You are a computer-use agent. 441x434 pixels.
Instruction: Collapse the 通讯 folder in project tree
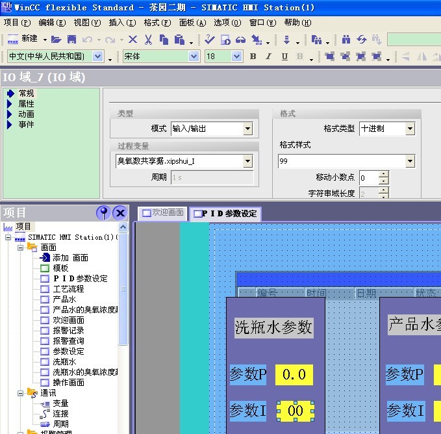[x=21, y=393]
